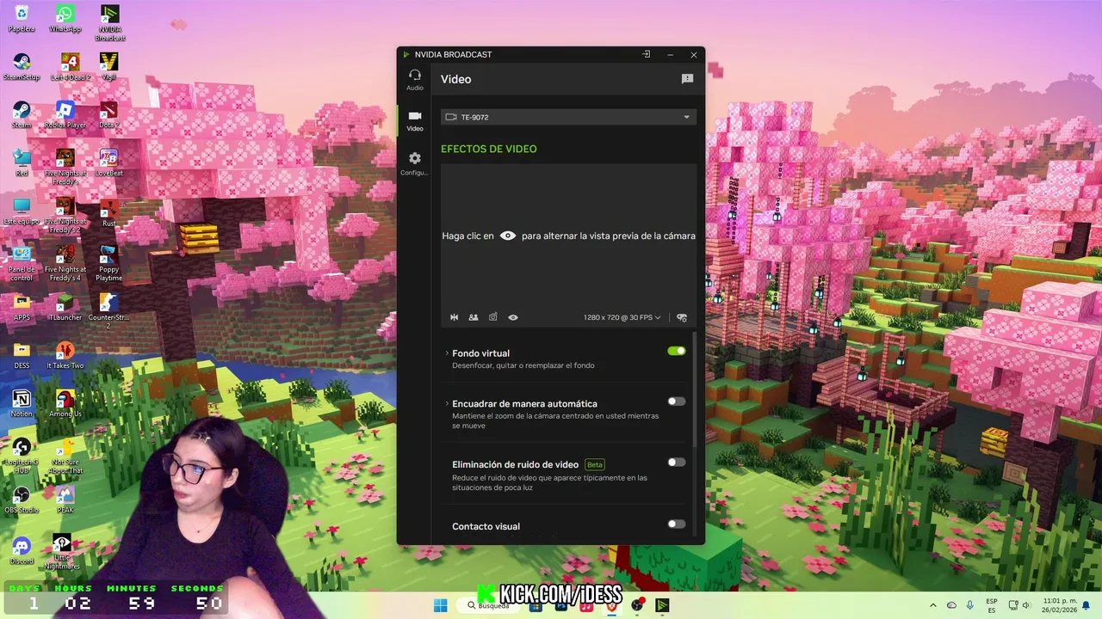Screen dimensions: 1102x619
Task: Click the Eliminación de ruido de video label
Action: click(515, 464)
